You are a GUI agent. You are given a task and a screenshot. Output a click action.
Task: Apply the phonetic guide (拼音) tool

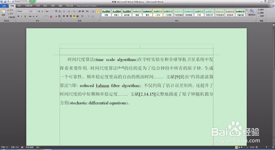click(56, 11)
